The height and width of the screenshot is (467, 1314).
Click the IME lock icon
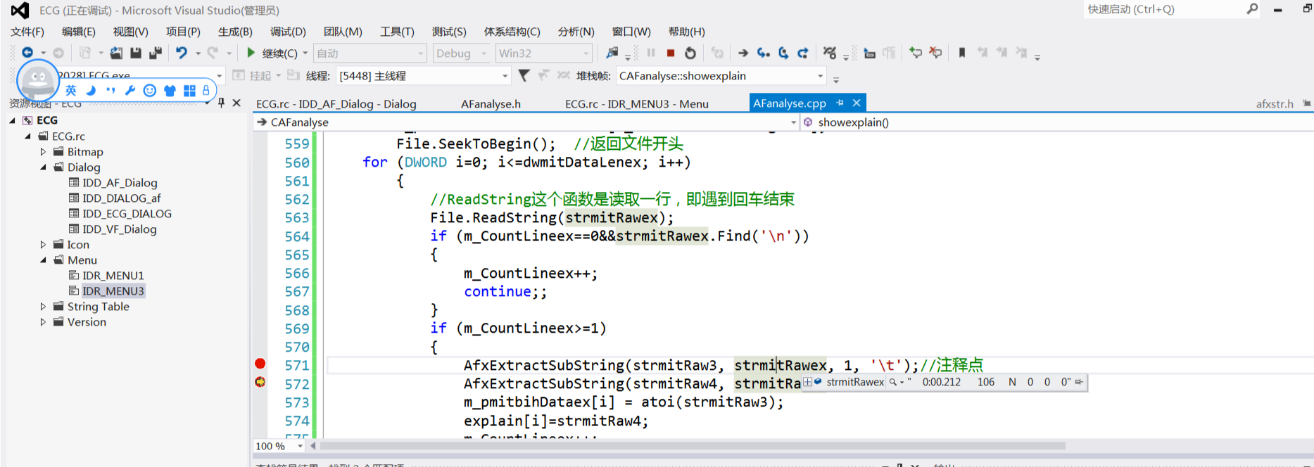click(206, 90)
